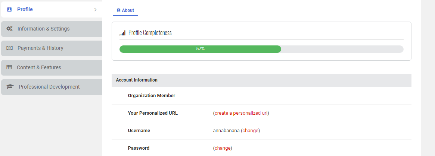The width and height of the screenshot is (435, 156).
Task: Click the Account Information section header
Action: [137, 80]
